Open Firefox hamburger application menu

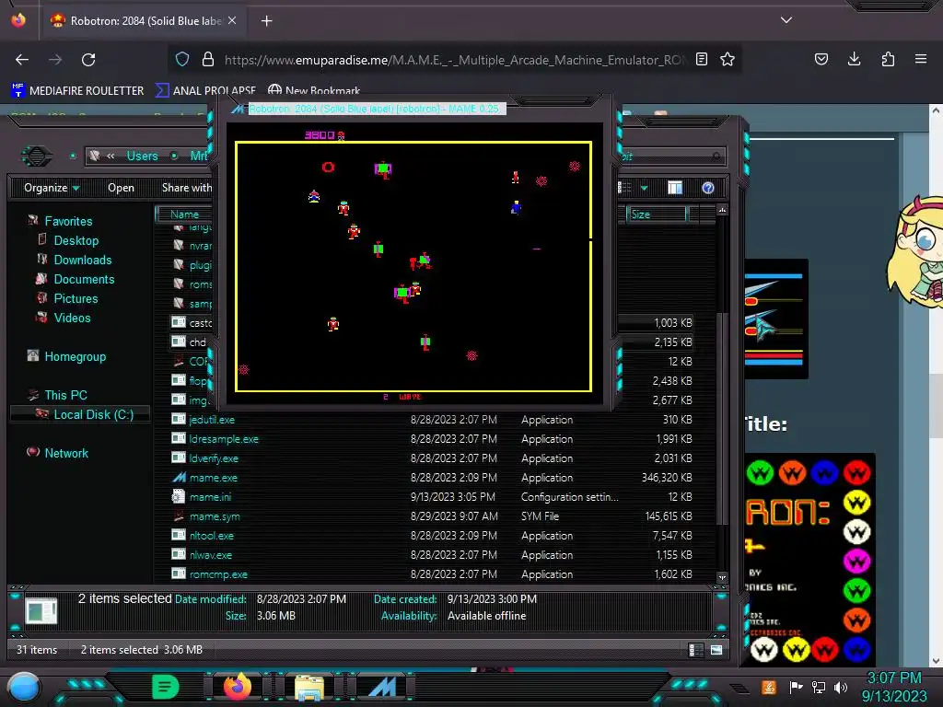(x=921, y=59)
